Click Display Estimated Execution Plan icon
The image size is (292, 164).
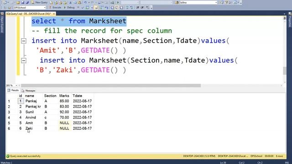87,8
